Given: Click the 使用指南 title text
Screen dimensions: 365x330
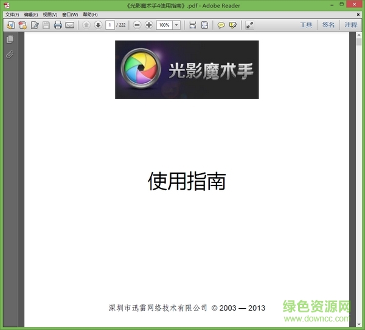Looking at the screenshot, I should pos(187,181).
